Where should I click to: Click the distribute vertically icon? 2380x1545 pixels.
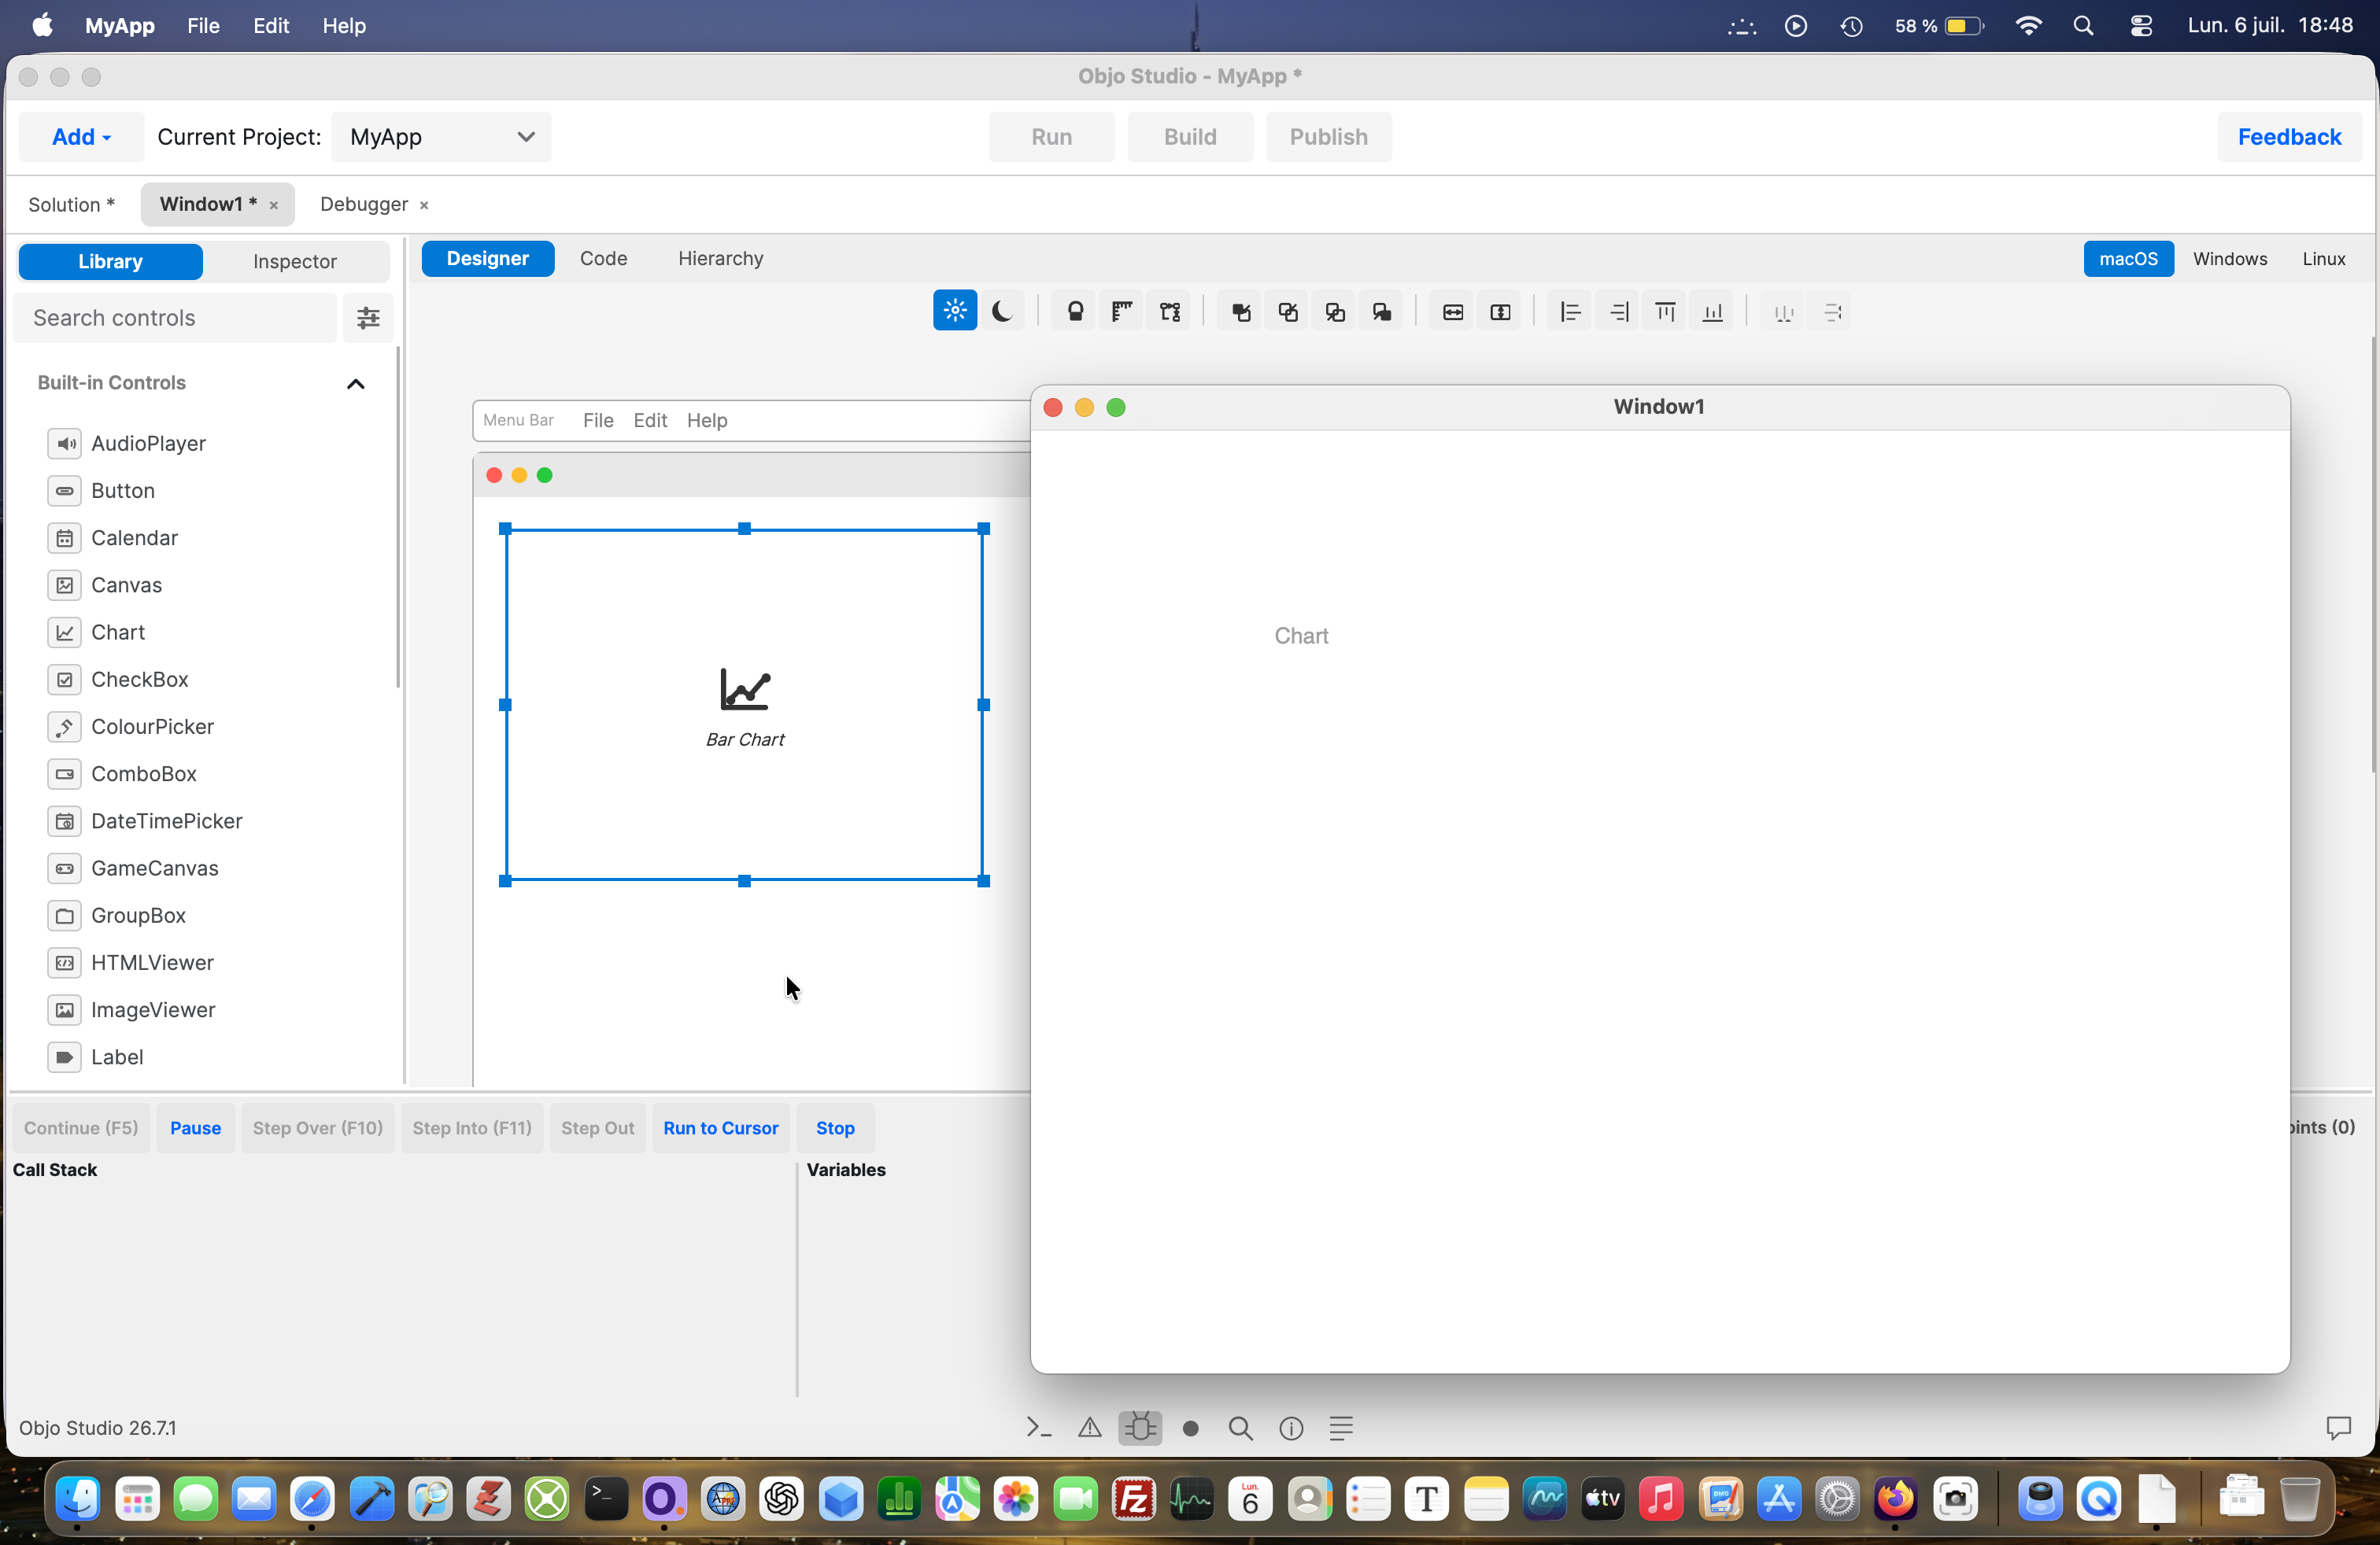point(1832,312)
